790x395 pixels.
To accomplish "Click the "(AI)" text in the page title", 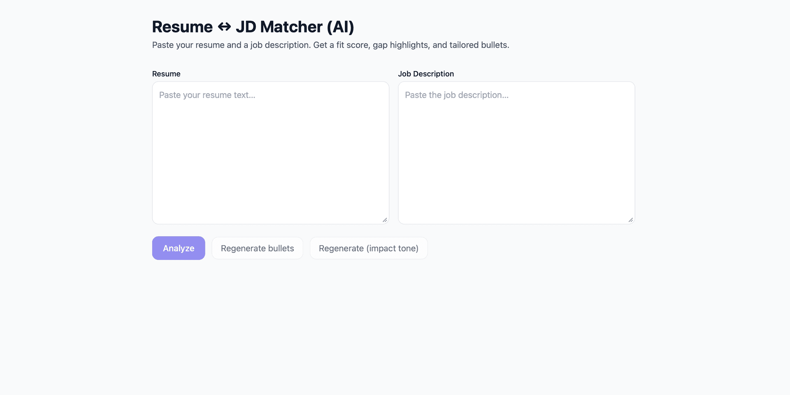I will (340, 27).
